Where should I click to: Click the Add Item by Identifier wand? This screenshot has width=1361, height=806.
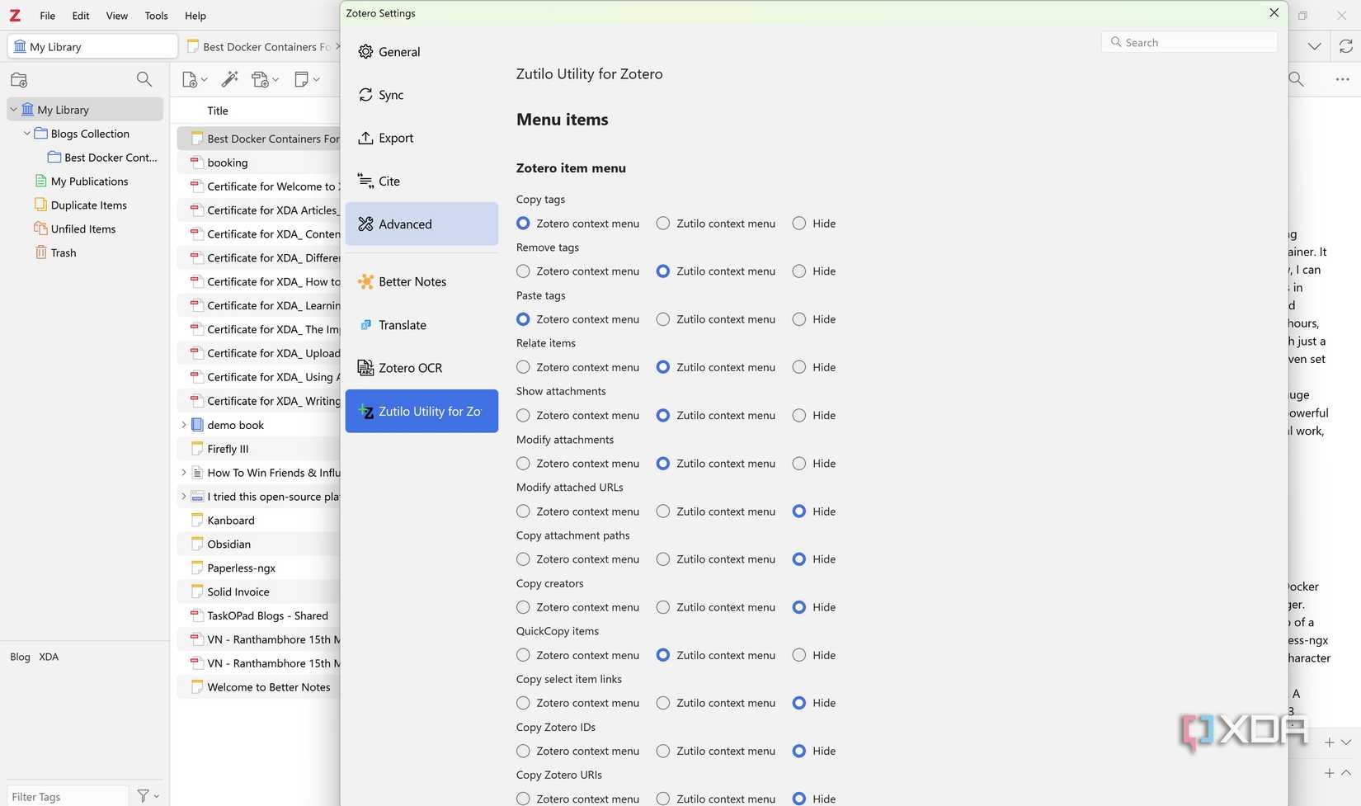pyautogui.click(x=230, y=79)
